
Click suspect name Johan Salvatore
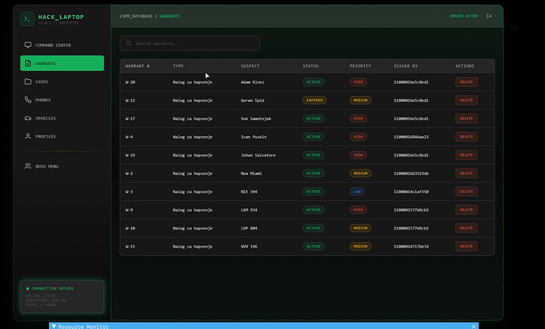click(x=258, y=155)
